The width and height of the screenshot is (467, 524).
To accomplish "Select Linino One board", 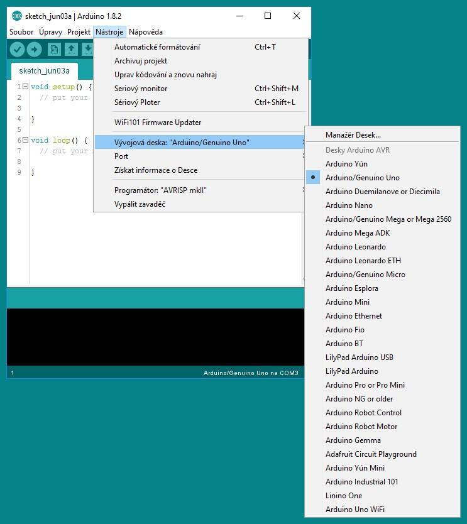I will point(382,496).
